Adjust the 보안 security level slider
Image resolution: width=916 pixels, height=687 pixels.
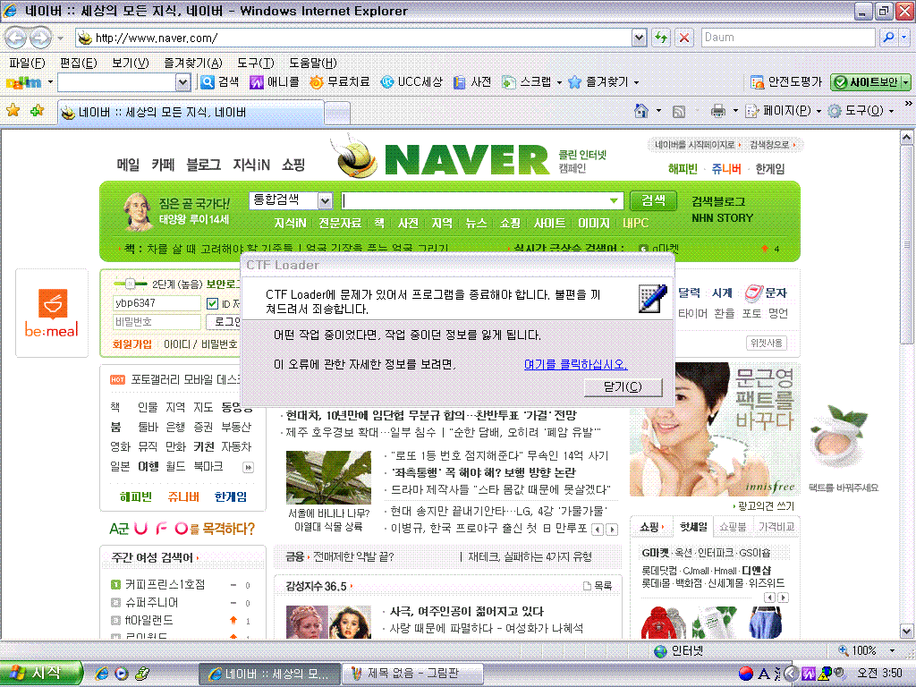[x=131, y=284]
